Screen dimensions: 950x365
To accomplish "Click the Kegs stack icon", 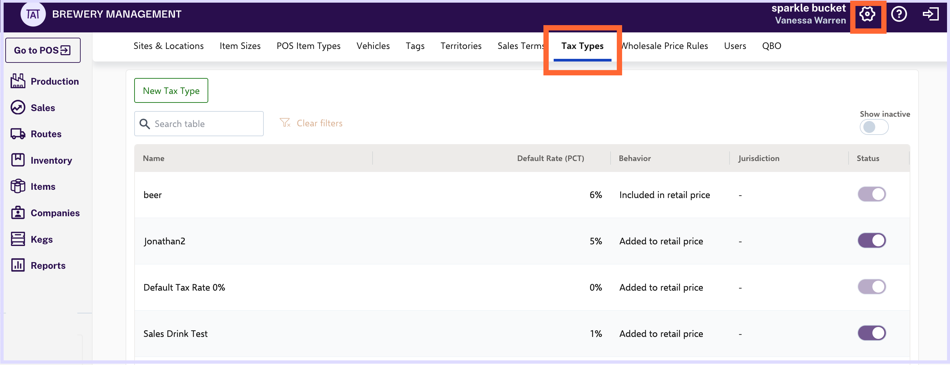I will click(18, 239).
